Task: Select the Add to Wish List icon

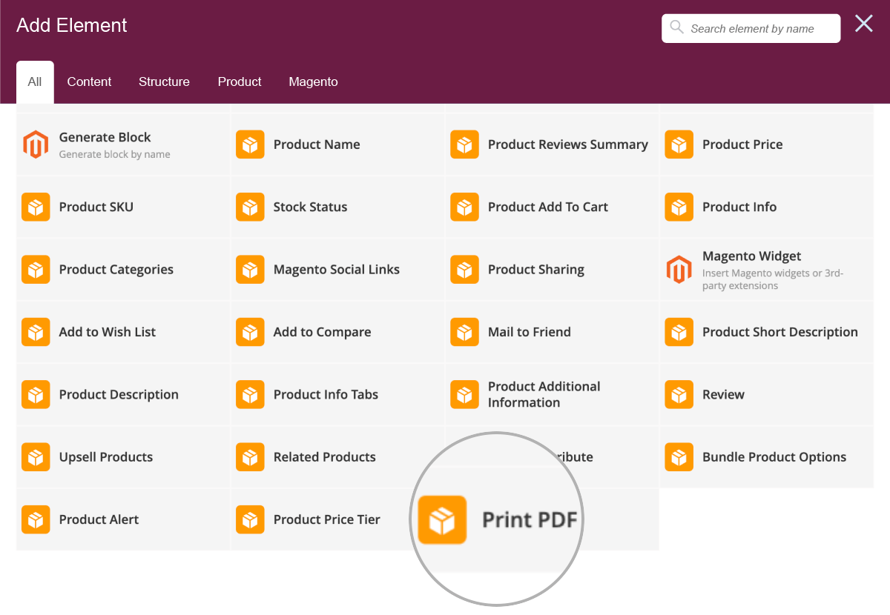Action: (x=36, y=332)
